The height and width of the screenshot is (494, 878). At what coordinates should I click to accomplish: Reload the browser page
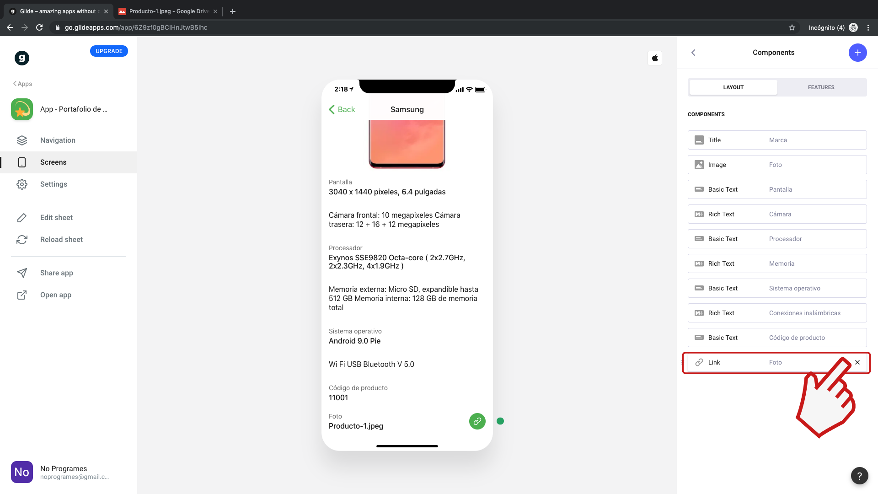[39, 27]
